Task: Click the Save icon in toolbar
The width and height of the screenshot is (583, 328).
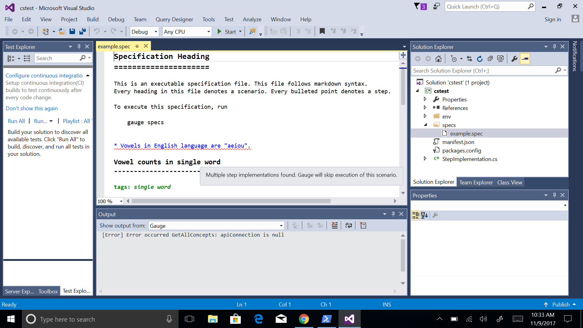Action: [72, 31]
